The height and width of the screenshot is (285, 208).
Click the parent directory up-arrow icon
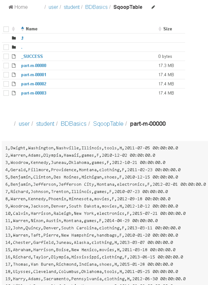point(22,38)
